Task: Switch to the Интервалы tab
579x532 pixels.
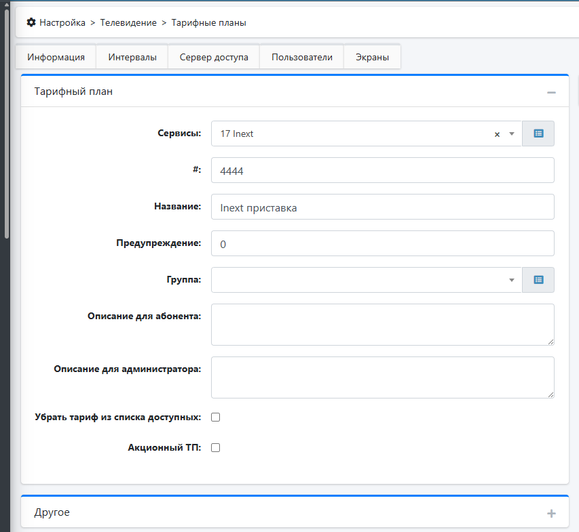Action: [132, 57]
